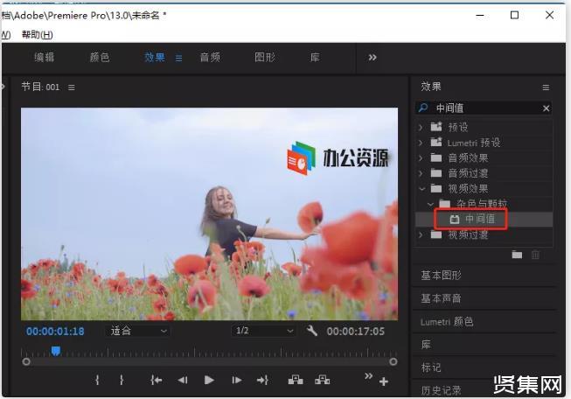Click the right zoom scroll bar handle
The height and width of the screenshot is (399, 571).
(x=393, y=362)
